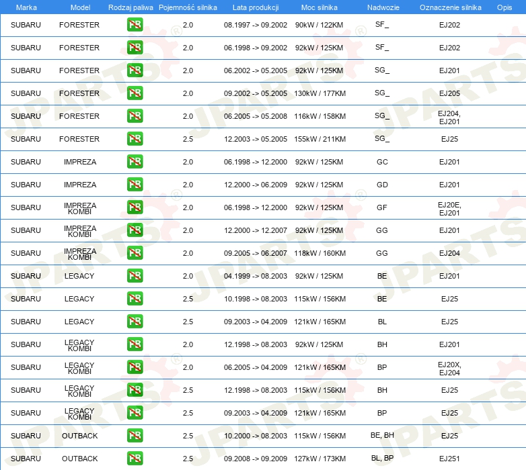Select the '09.2008 -> 09.2009' production years
The image size is (526, 470).
(256, 459)
